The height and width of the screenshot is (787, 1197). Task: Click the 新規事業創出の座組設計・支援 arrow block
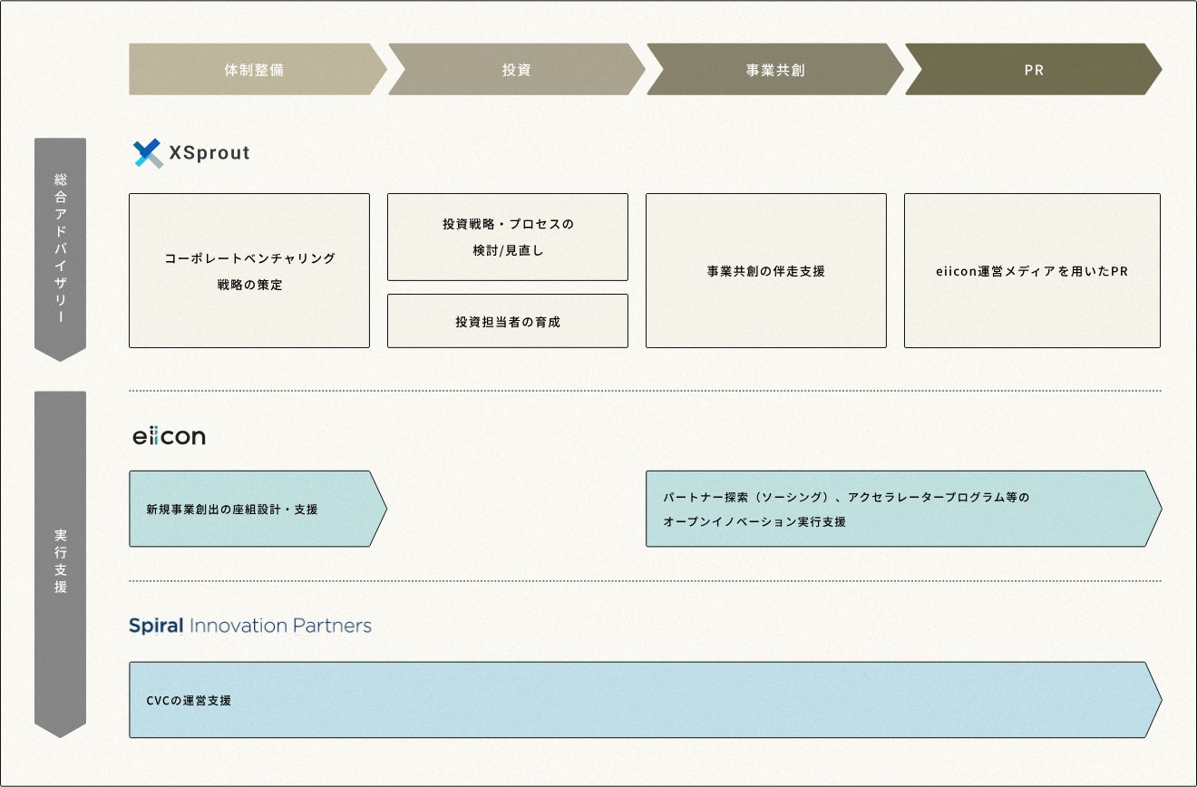258,509
